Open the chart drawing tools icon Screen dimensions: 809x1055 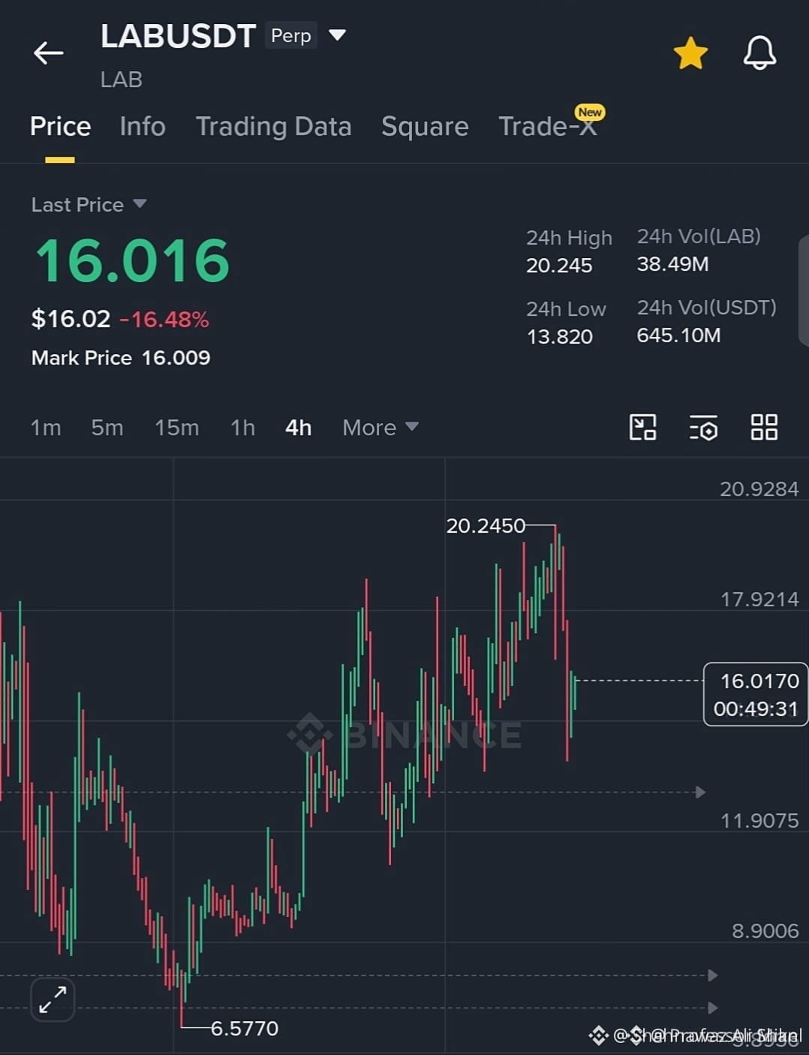click(x=642, y=427)
